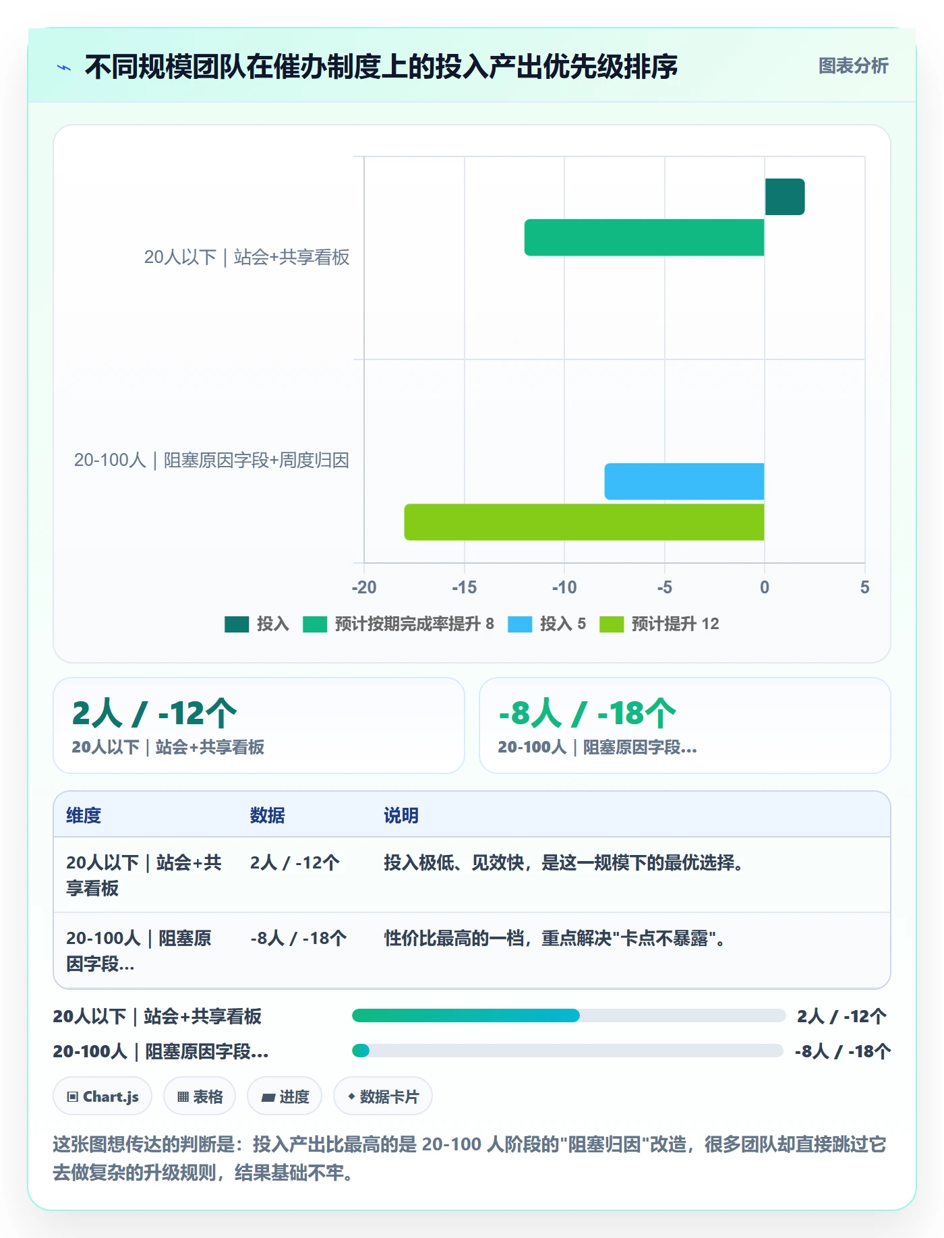Toggle the dark teal 投入 legend swatch

[237, 624]
